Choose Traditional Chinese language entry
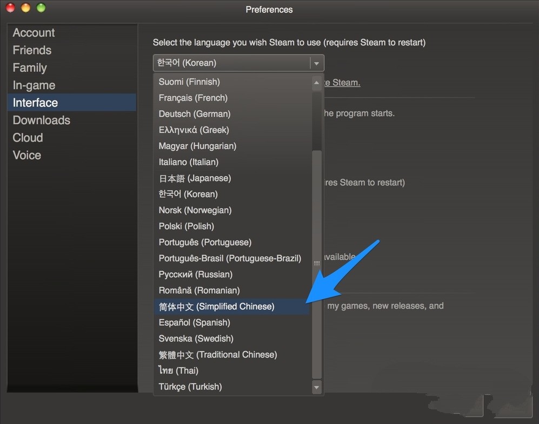Screen dimensions: 539x424 (x=218, y=355)
